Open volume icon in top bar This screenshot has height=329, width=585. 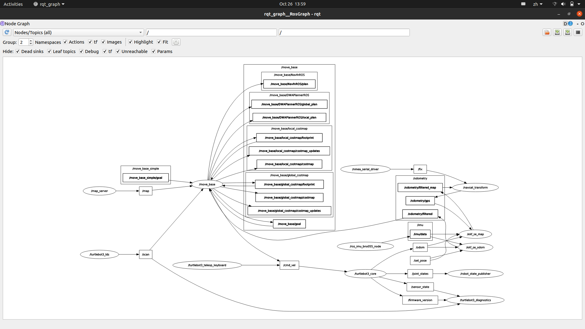click(x=563, y=4)
